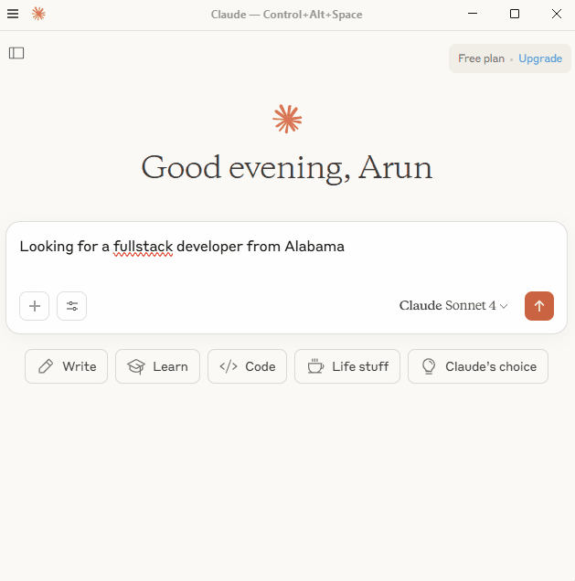The width and height of the screenshot is (575, 581).
Task: Click the Free plan label
Action: click(481, 58)
